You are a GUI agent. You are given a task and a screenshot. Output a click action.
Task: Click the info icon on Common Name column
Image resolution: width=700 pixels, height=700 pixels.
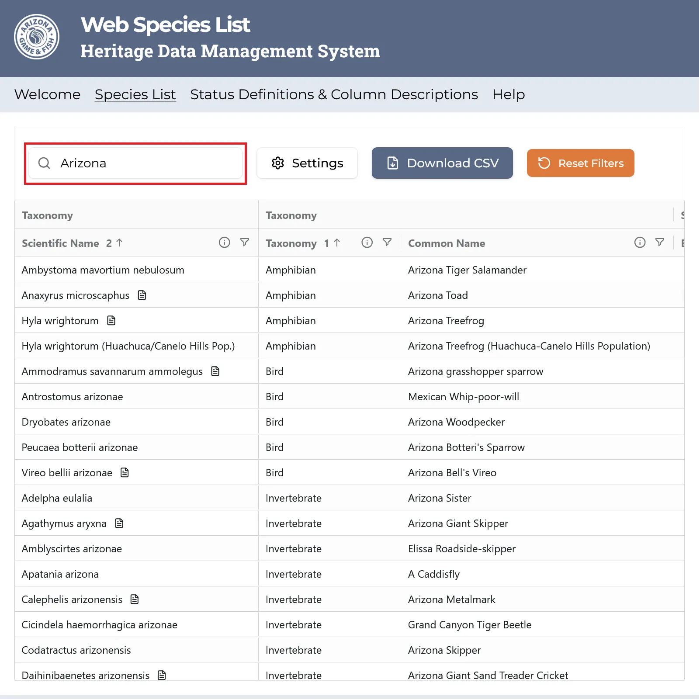pos(640,243)
